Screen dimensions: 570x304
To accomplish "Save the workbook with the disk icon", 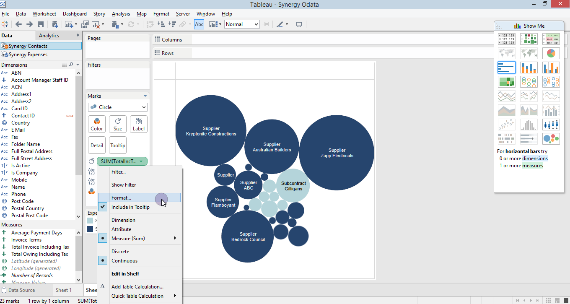I will click(41, 24).
